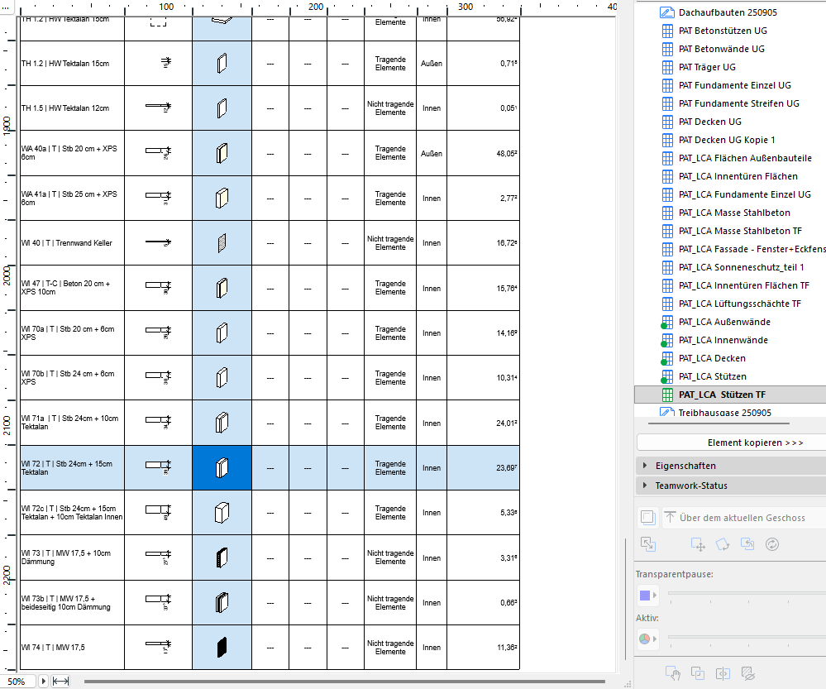
Task: Toggle the duplicate elements icon
Action: click(x=697, y=674)
